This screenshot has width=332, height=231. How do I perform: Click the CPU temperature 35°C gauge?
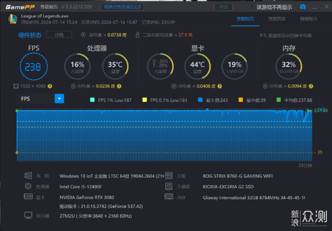point(115,67)
